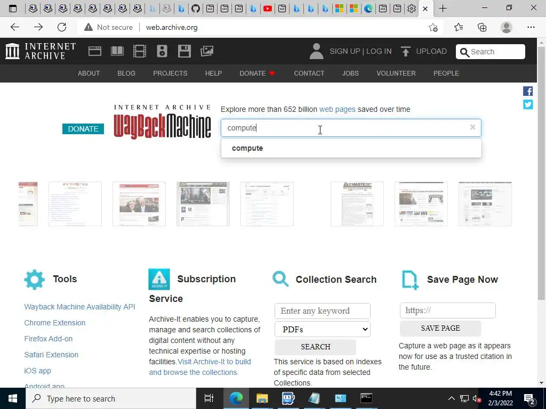Screen dimensions: 546x409
Task: Open the DONATE navigation link
Action: pyautogui.click(x=257, y=73)
